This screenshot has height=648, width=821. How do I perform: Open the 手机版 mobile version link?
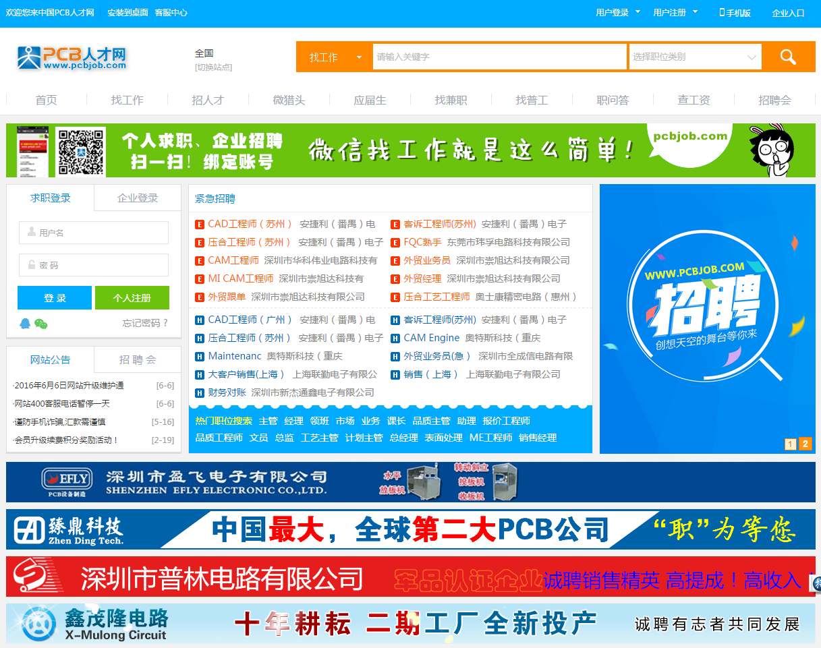coord(735,13)
